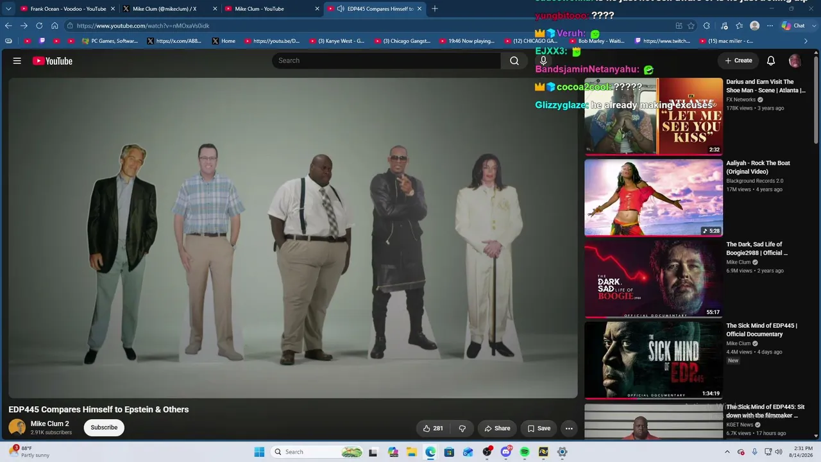The height and width of the screenshot is (462, 821).
Task: Click the "2.91K subscribers" text
Action: (51, 432)
